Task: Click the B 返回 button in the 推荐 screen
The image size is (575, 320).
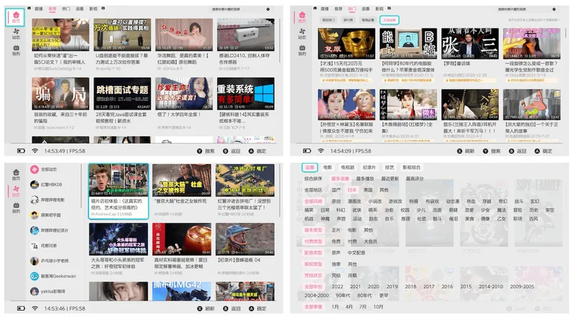Action: point(231,151)
